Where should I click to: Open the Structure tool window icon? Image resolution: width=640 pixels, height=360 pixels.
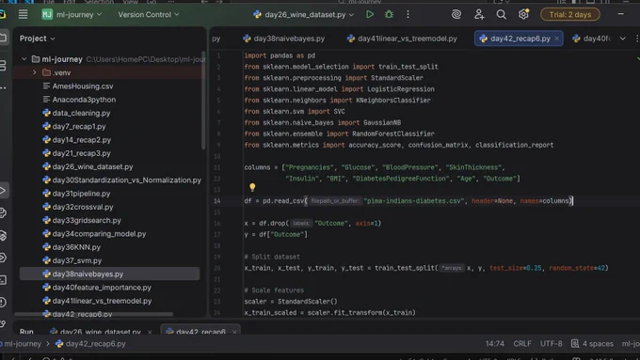(x=3, y=65)
